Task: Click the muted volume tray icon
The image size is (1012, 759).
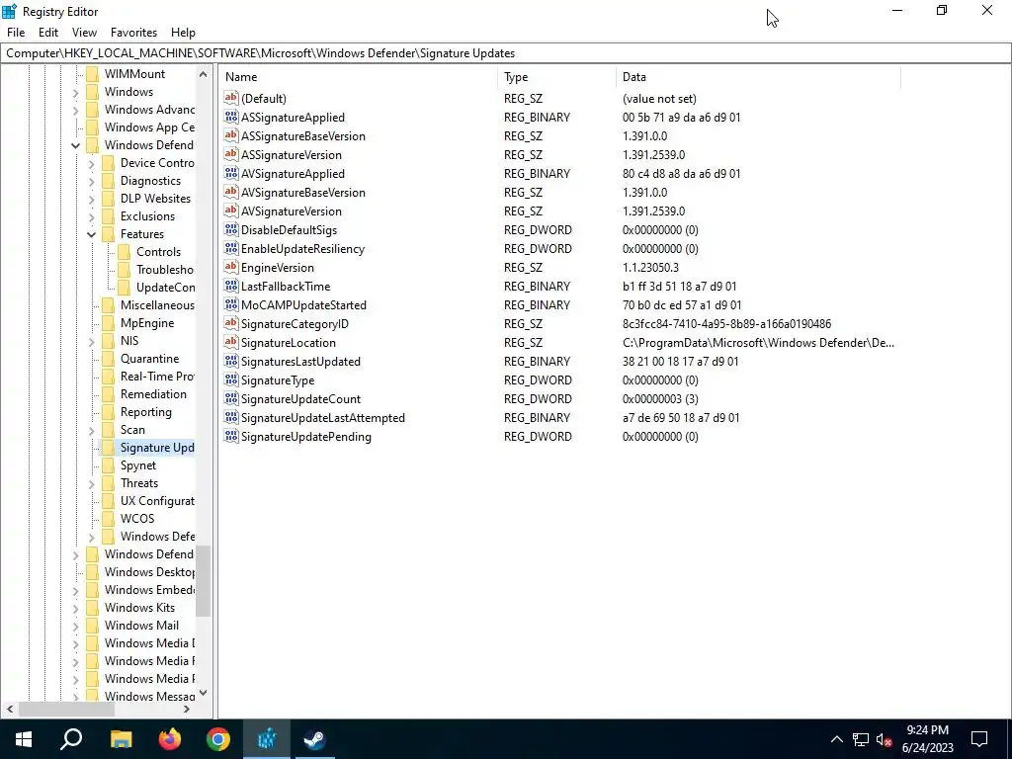Action: coord(884,739)
